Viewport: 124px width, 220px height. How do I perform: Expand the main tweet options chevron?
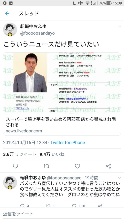(120, 27)
